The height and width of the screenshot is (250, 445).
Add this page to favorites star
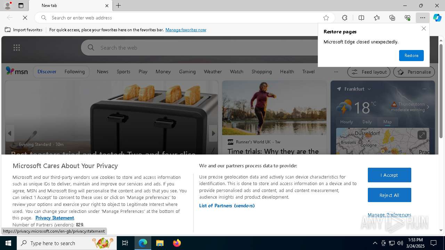326,18
